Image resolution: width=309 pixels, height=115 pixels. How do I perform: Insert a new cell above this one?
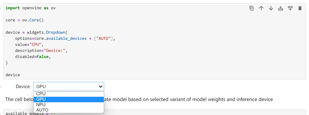point(280,8)
